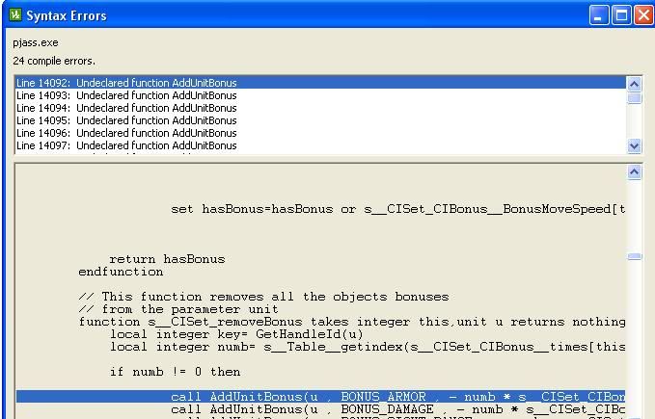Click the 'if numb != 0 then' line
The width and height of the screenshot is (655, 419).
175,372
